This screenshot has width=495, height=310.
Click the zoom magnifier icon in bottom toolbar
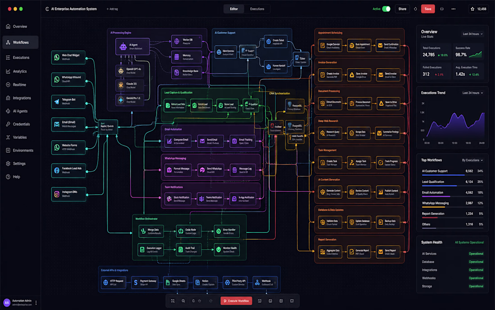coord(183,301)
